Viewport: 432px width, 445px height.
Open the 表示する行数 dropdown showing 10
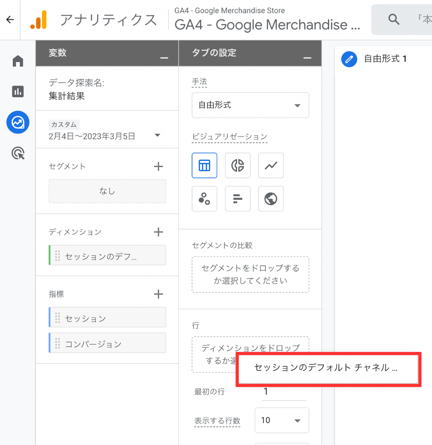click(x=282, y=420)
